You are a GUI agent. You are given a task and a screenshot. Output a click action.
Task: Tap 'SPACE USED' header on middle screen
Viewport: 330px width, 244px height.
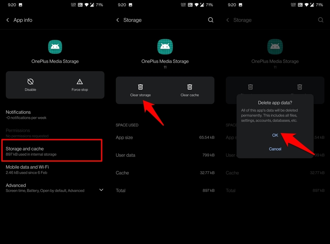pyautogui.click(x=127, y=125)
